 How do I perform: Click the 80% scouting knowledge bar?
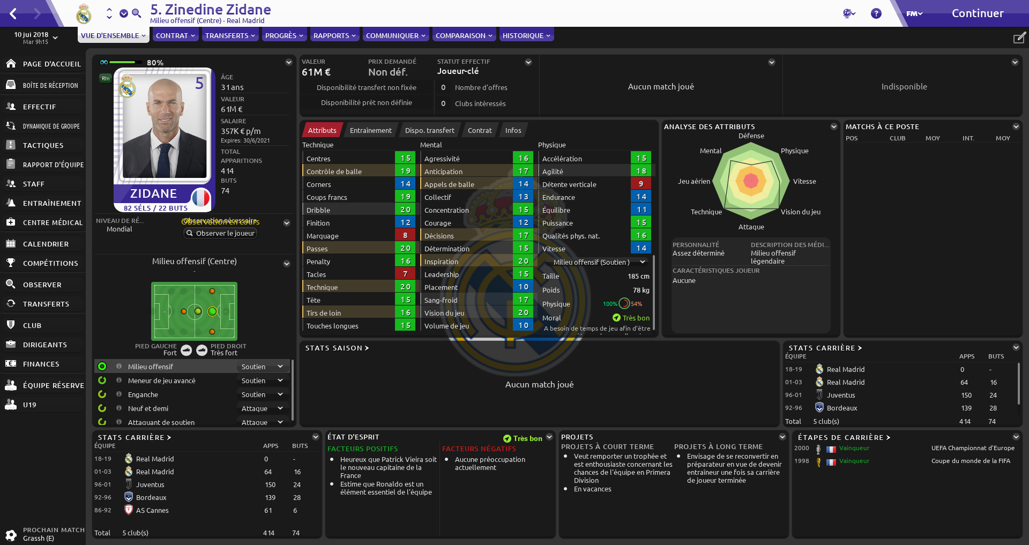click(125, 62)
